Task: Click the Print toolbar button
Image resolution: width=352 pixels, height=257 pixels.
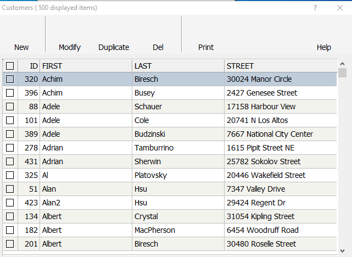Action: coord(206,35)
